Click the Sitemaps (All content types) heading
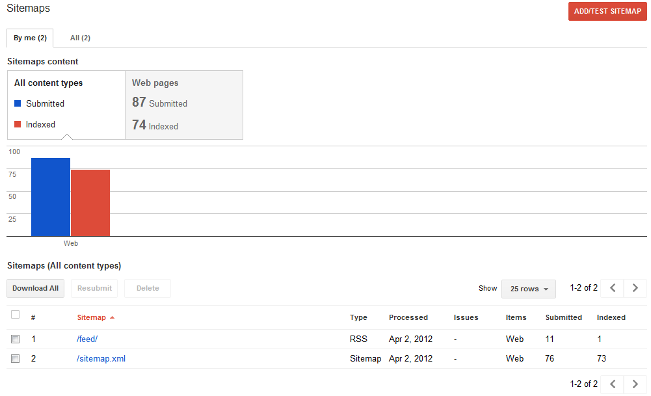The image size is (651, 396). (x=64, y=266)
